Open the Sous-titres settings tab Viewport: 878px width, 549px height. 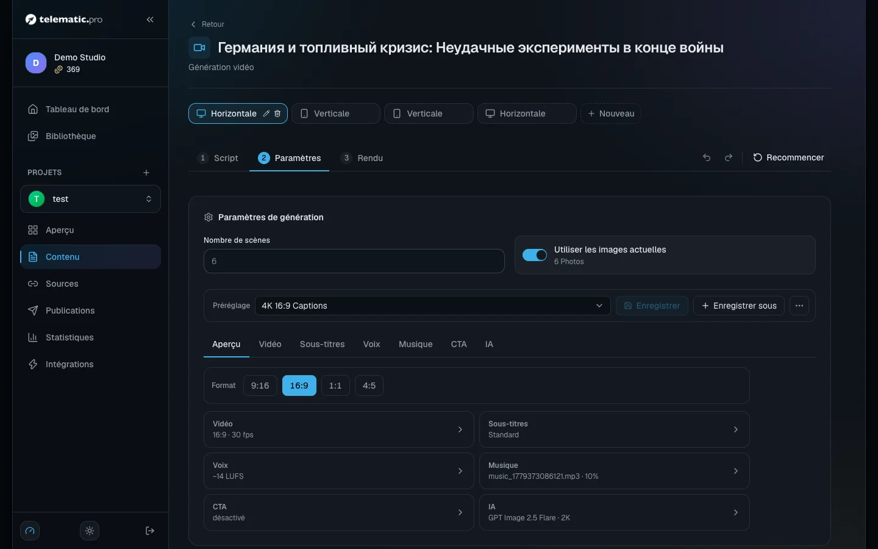coord(322,344)
